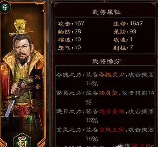Select the 武将属性 section header
The image size is (158, 147).
[106, 12]
